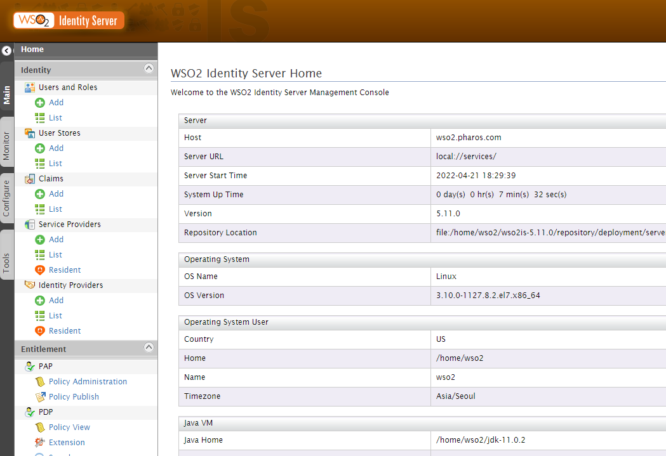Click list icon under Users and Roles
The image size is (666, 456).
pos(40,118)
